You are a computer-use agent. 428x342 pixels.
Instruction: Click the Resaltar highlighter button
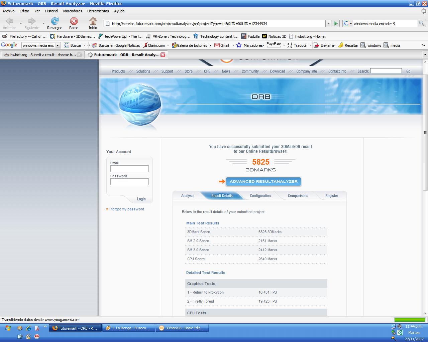click(348, 45)
